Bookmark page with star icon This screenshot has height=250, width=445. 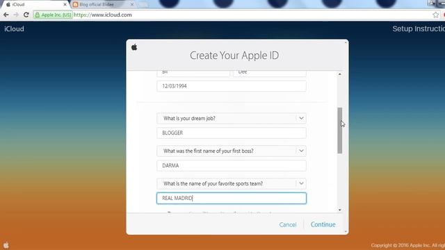coord(436,15)
